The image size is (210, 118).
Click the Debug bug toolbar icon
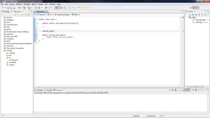coord(19,8)
